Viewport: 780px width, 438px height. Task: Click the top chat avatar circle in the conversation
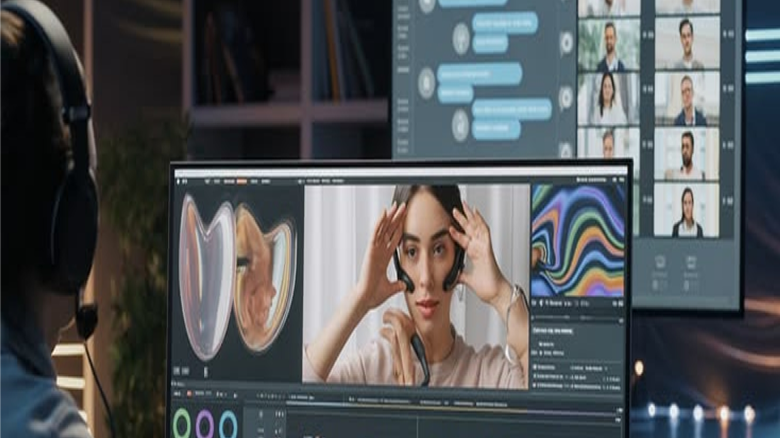[x=461, y=38]
